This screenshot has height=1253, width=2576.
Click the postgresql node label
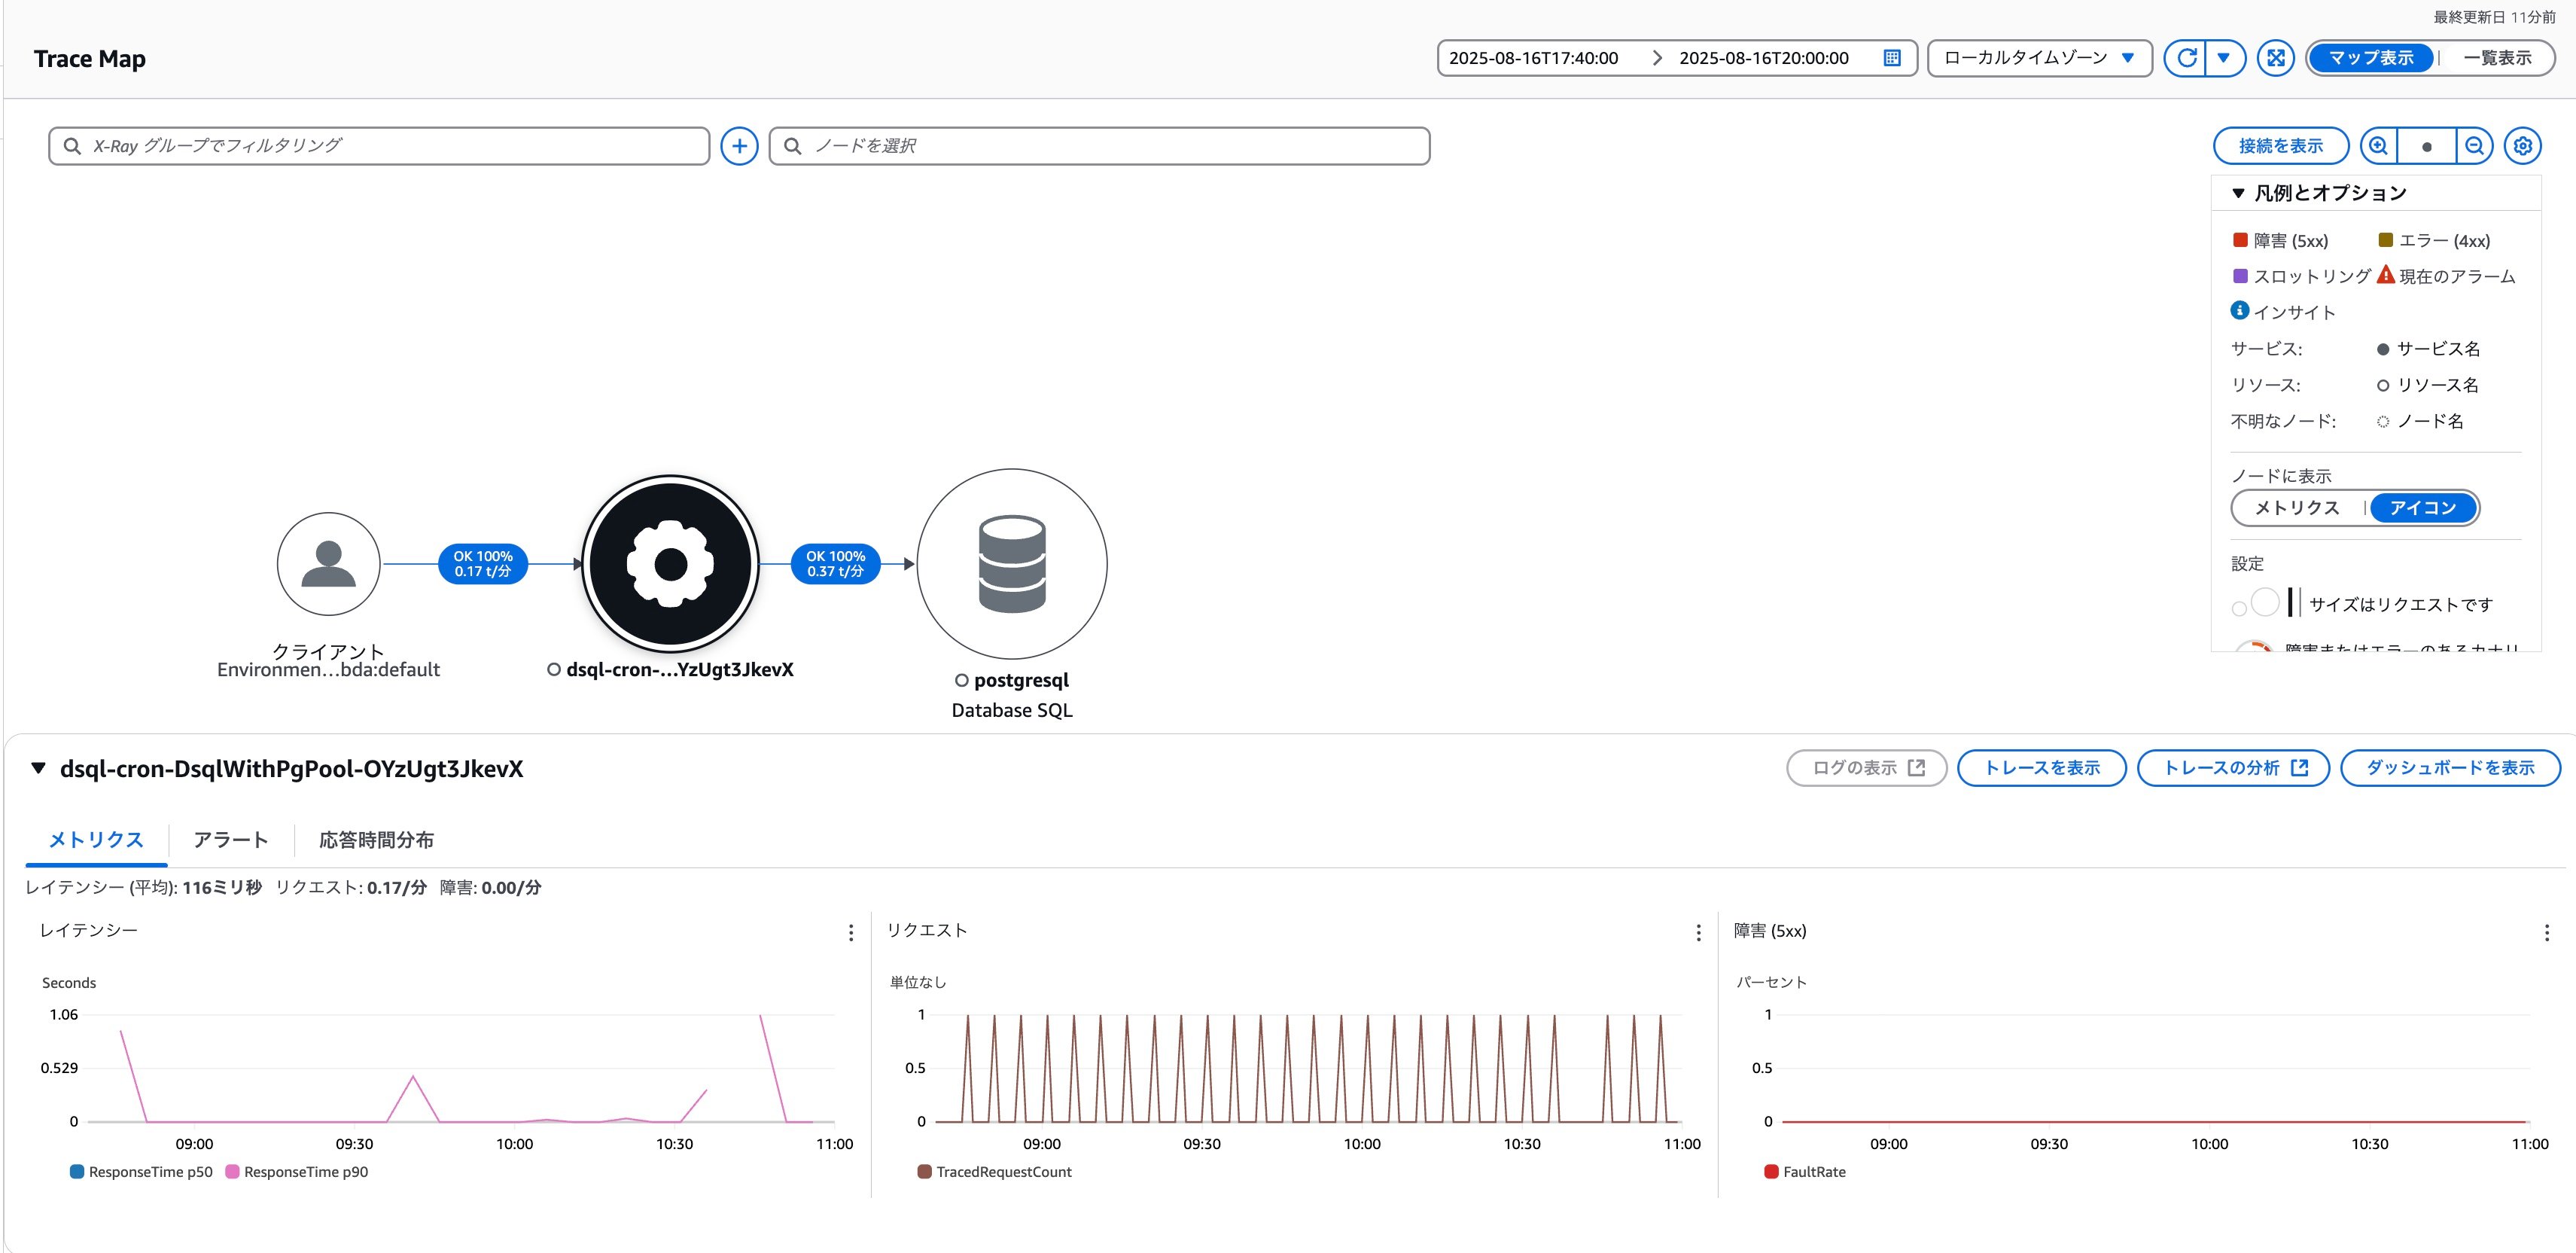pos(1020,680)
